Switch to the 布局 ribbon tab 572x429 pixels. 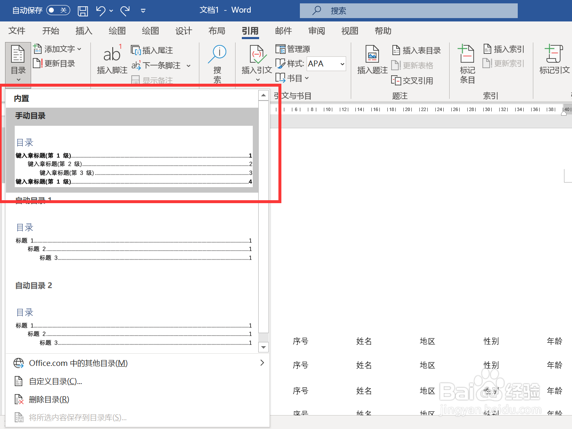(x=217, y=31)
